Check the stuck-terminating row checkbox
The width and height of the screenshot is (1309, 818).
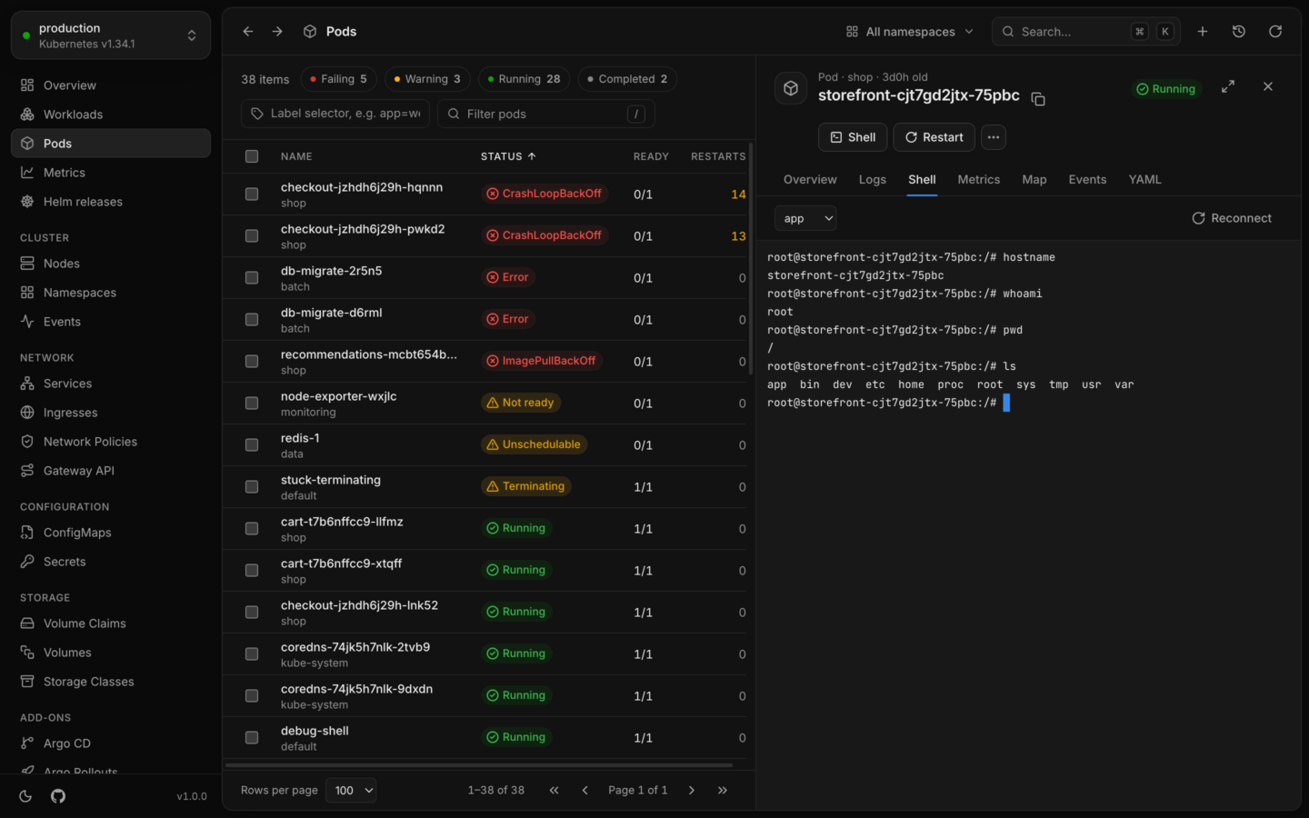252,486
